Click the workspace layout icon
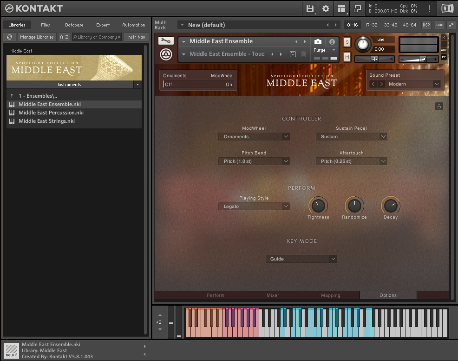Image resolution: width=458 pixels, height=361 pixels. click(341, 8)
